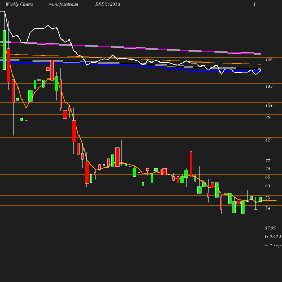Screen dimensions: 282x282
Task: Click the 113 price axis label
Action: pyautogui.click(x=269, y=86)
